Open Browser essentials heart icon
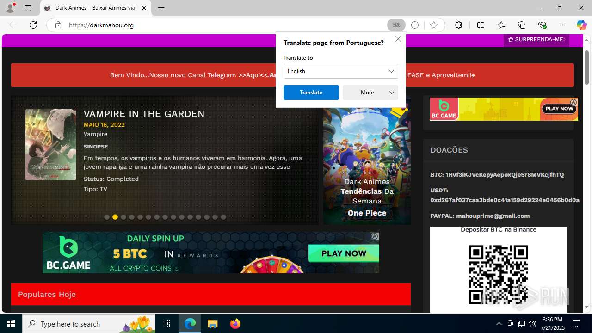The width and height of the screenshot is (592, 333). tap(542, 25)
